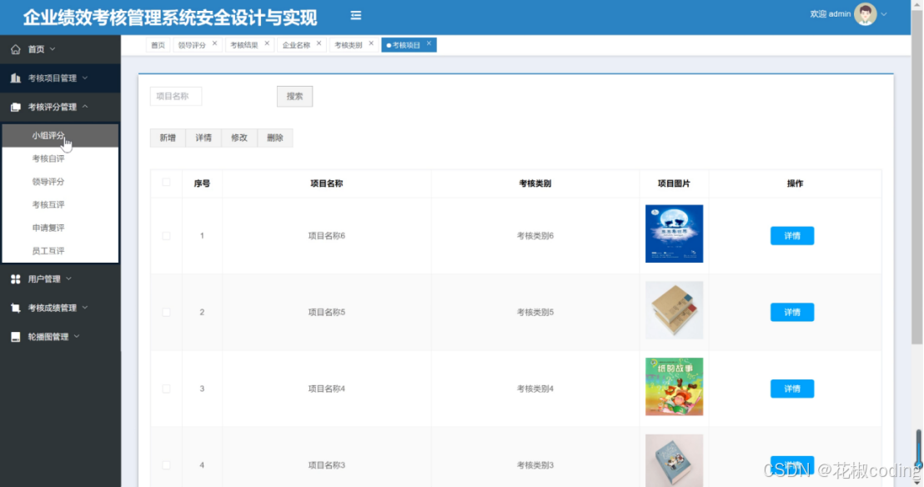Screen dimensions: 924x487
Task: Click the 搜索 button
Action: click(294, 96)
